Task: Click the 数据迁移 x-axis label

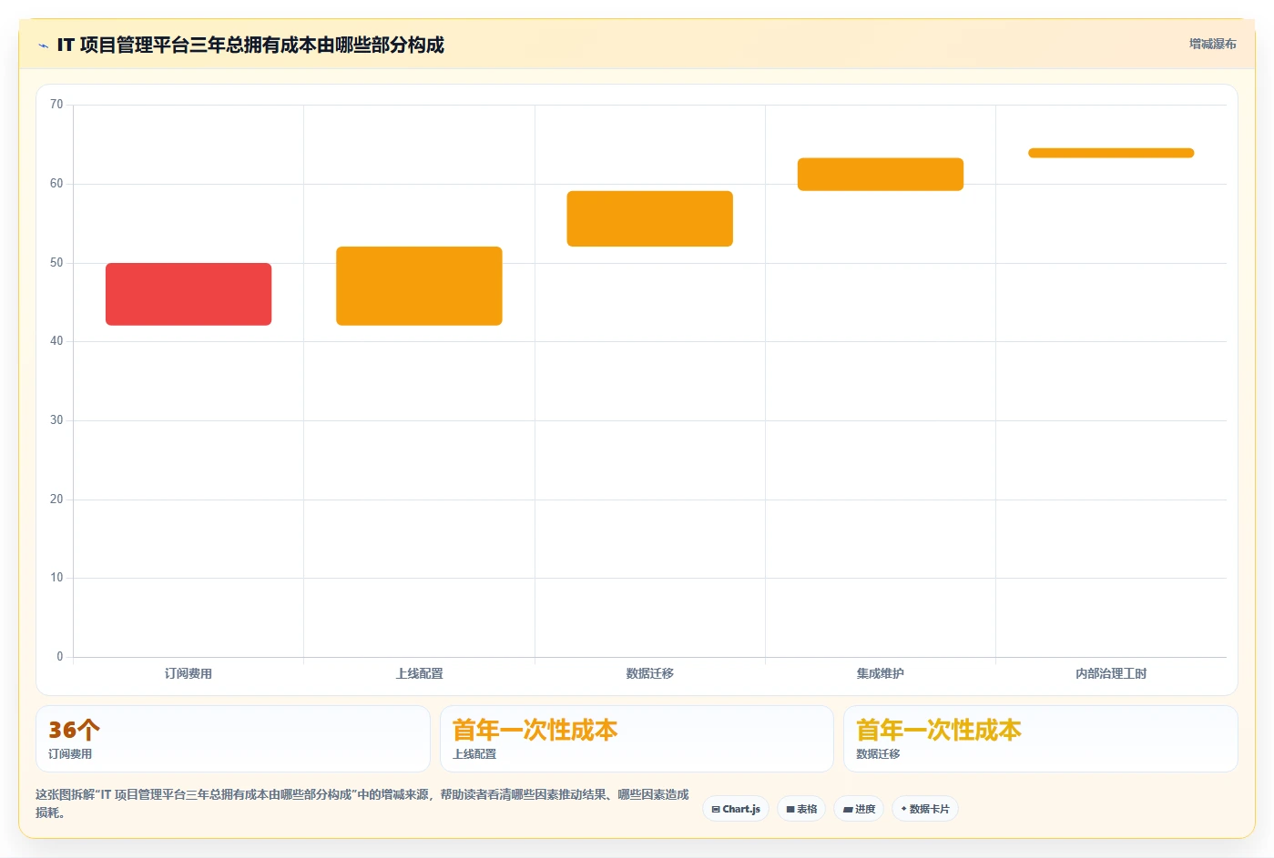Action: (x=649, y=673)
